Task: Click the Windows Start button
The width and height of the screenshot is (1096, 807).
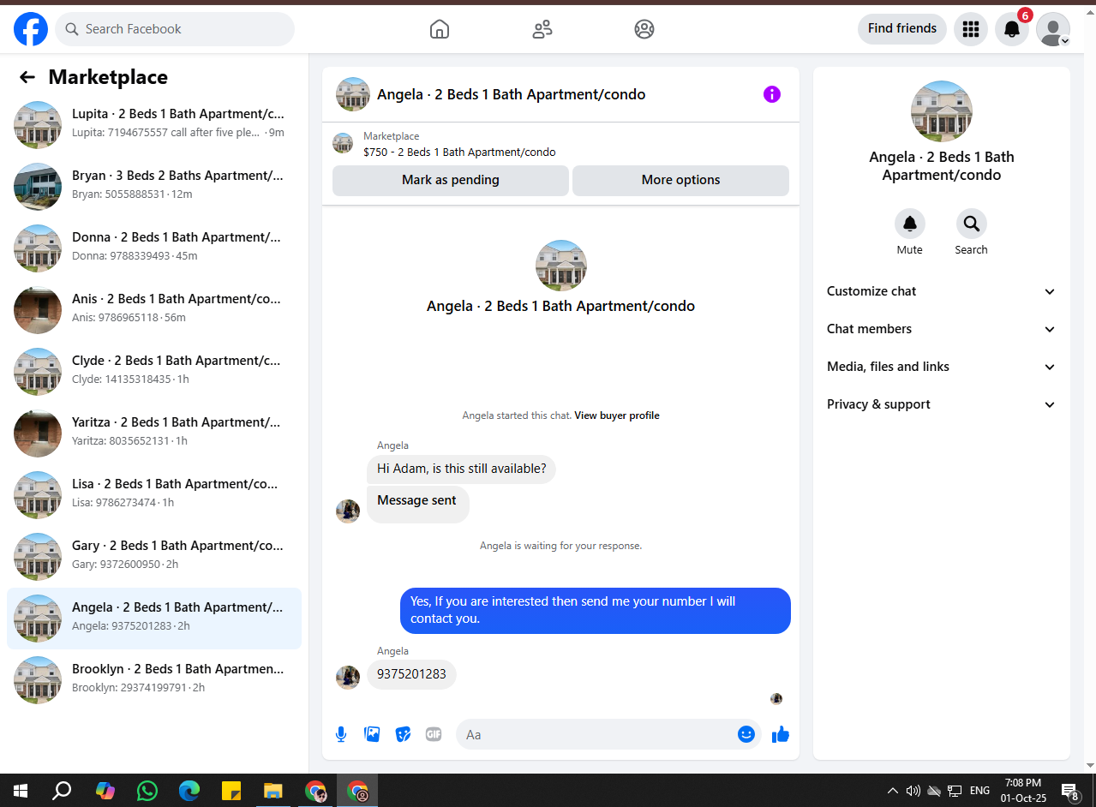Action: pyautogui.click(x=21, y=791)
